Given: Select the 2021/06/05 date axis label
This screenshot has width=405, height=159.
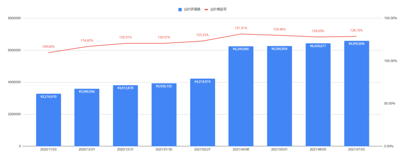Looking at the screenshot, I should pos(318,150).
